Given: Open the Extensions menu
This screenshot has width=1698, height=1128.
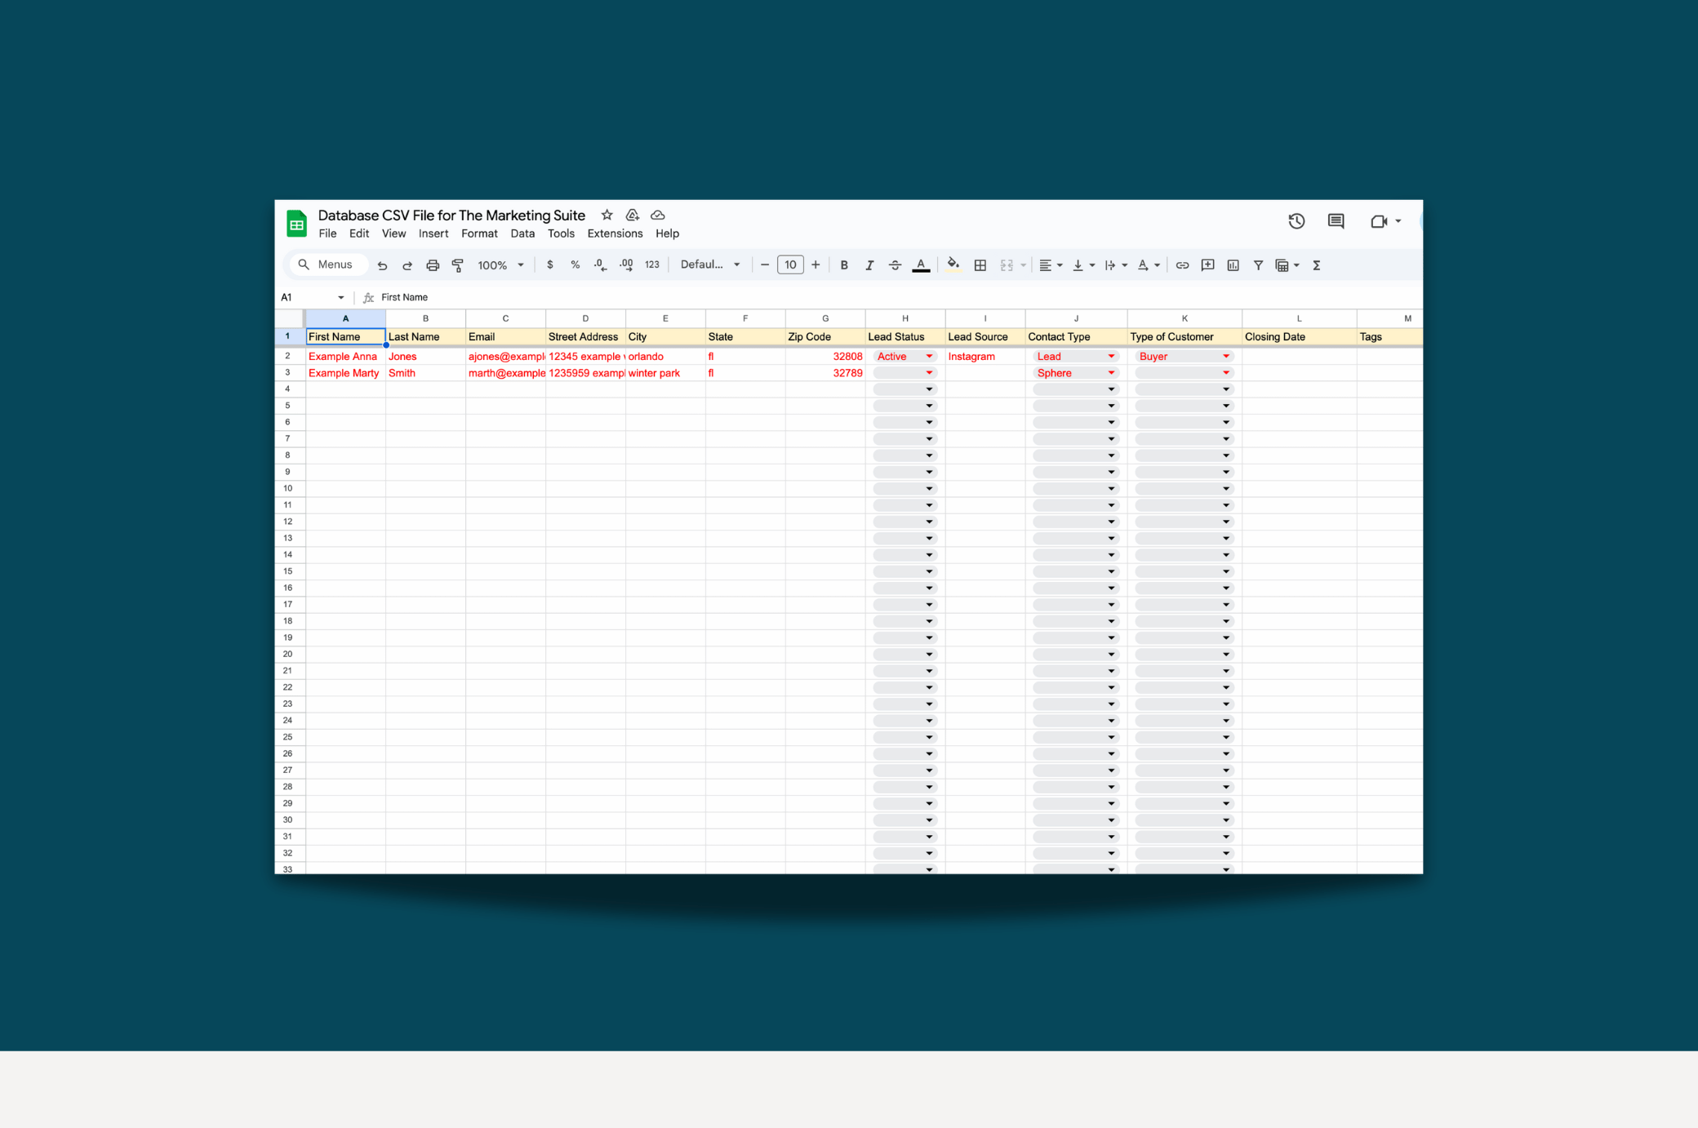Looking at the screenshot, I should coord(615,234).
